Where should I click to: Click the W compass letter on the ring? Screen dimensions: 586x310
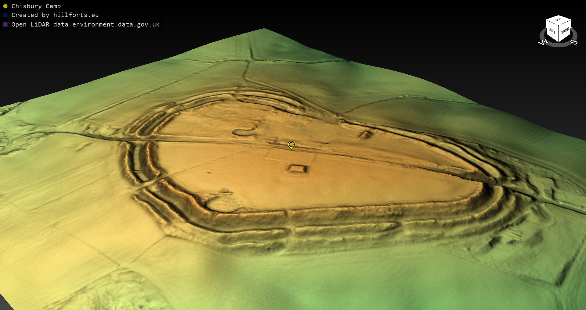pos(543,42)
